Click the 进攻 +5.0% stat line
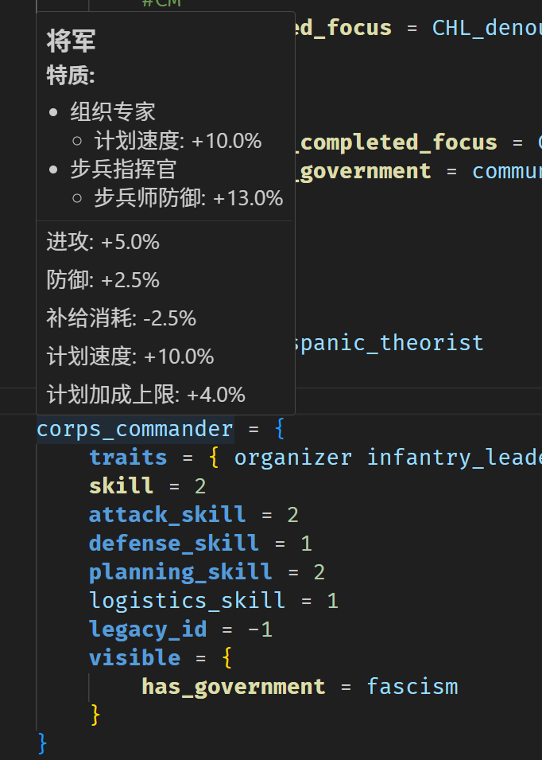 pyautogui.click(x=103, y=241)
